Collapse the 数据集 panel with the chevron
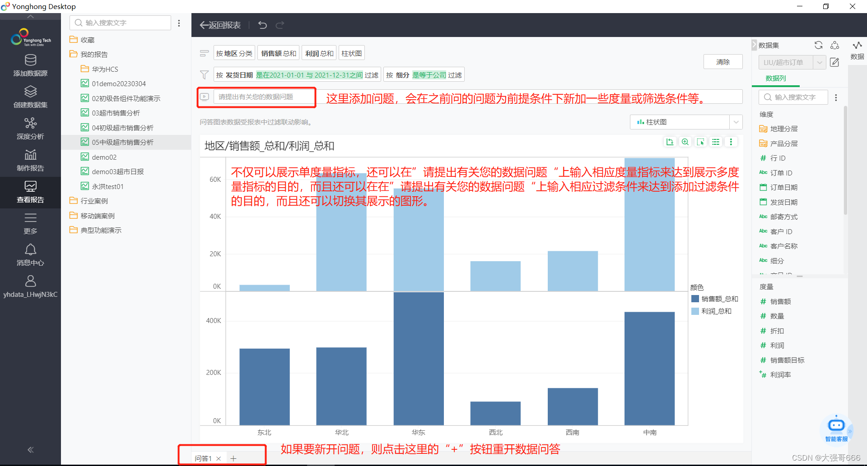Viewport: 867px width, 466px height. click(x=754, y=45)
